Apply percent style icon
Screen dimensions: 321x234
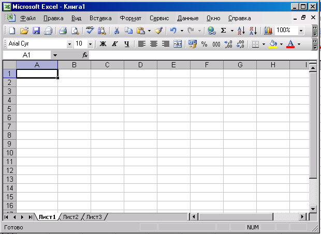pos(204,44)
